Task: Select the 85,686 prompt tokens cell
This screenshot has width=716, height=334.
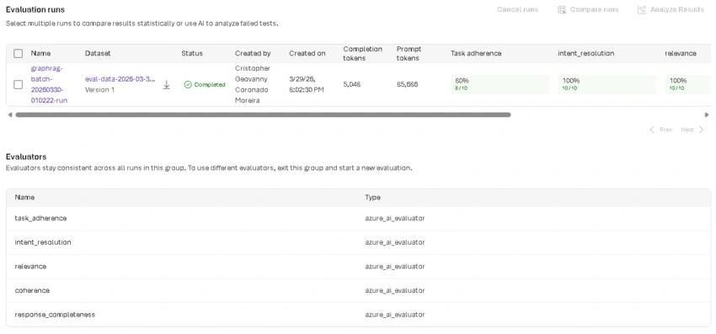Action: 408,85
